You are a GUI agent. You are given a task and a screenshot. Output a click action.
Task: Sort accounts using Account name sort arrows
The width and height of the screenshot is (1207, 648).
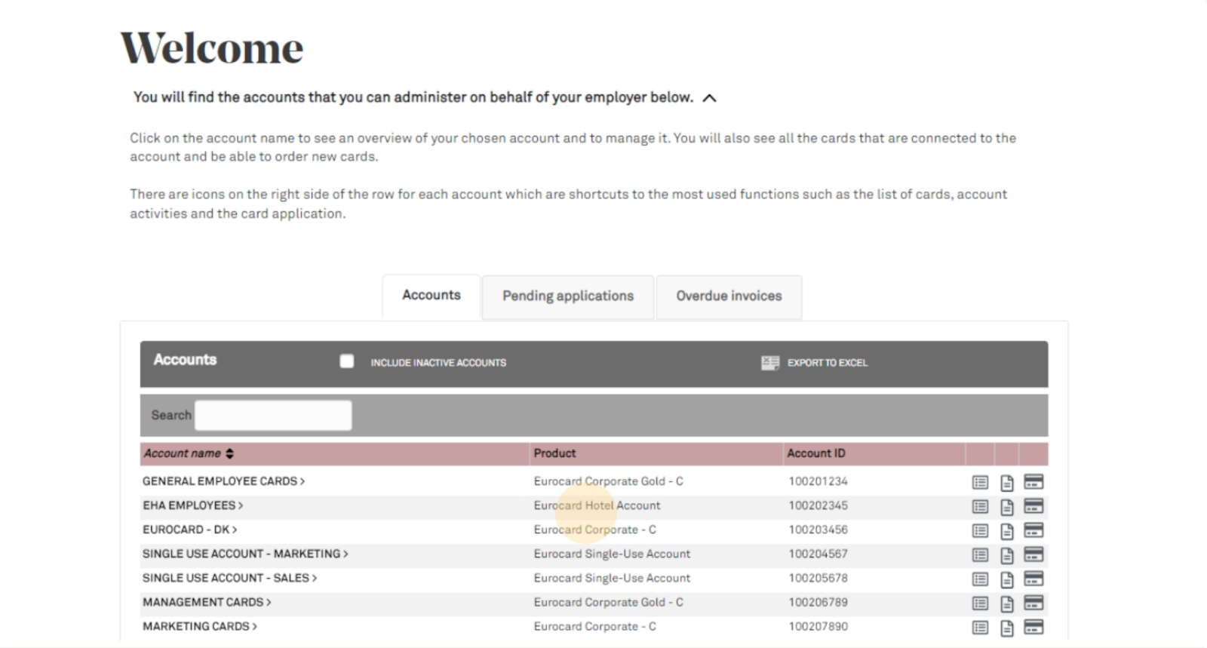(x=229, y=453)
